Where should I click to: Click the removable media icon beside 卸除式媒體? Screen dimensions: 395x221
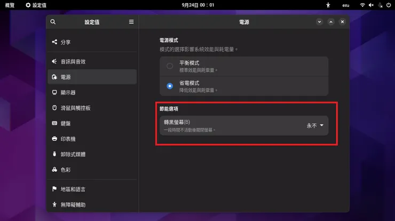point(54,154)
